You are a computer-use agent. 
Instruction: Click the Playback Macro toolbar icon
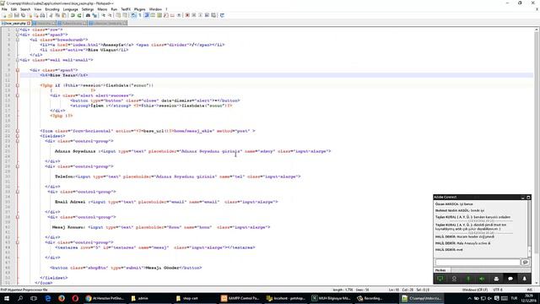coord(201,15)
